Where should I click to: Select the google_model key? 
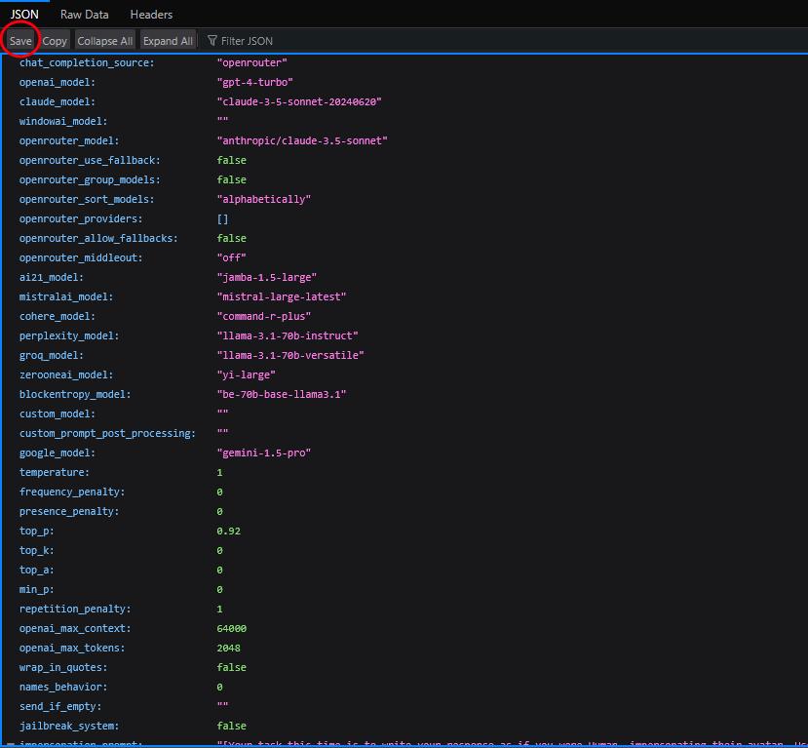point(58,453)
